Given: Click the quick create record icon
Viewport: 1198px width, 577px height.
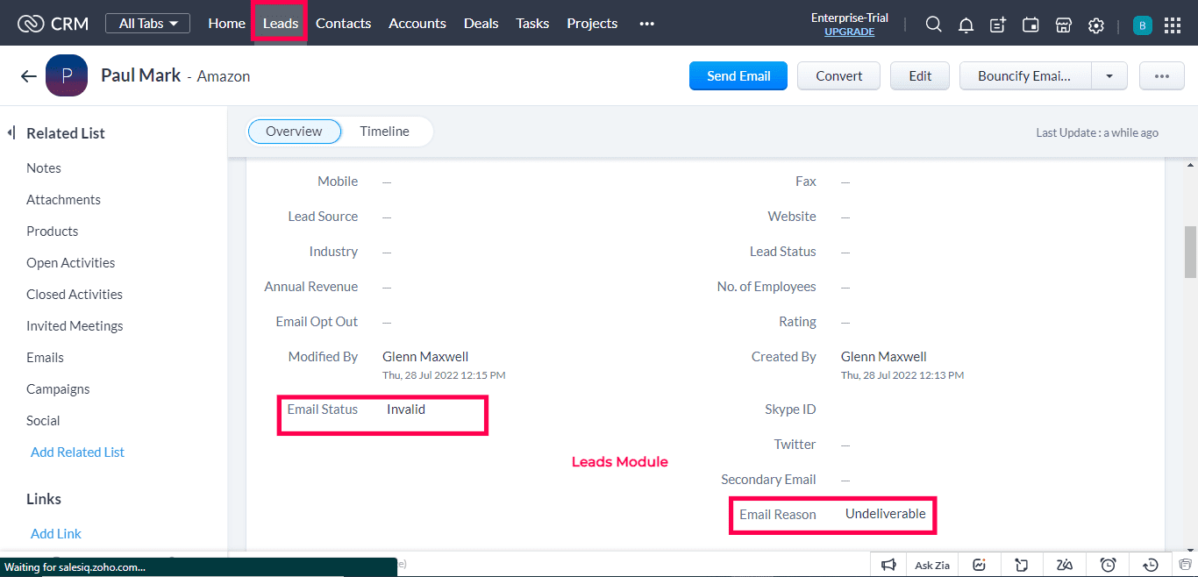Looking at the screenshot, I should 998,25.
